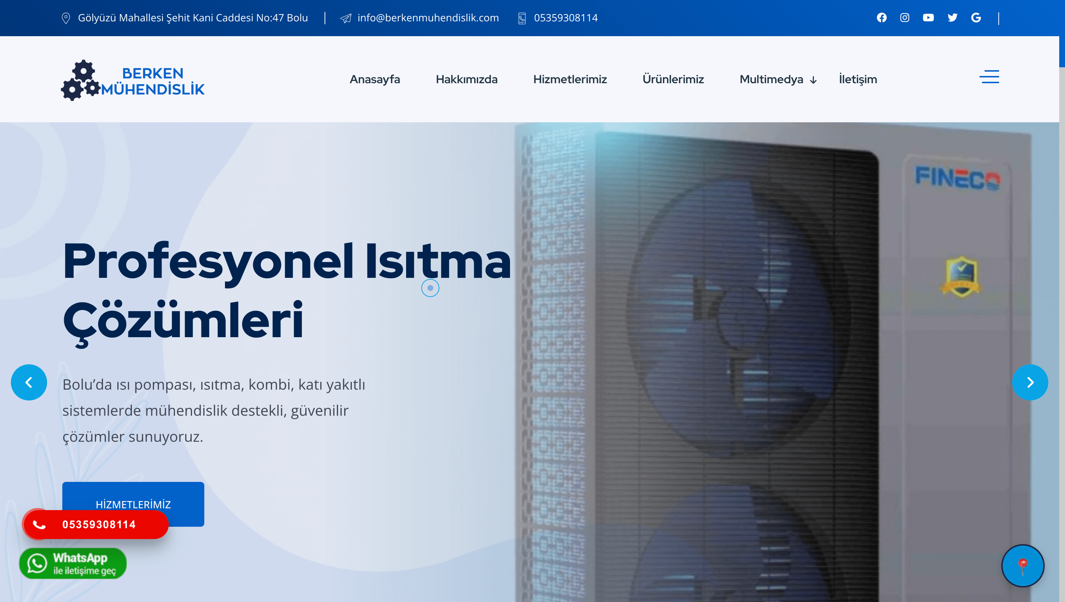This screenshot has height=602, width=1065.
Task: Open the Instagram social icon
Action: point(905,18)
